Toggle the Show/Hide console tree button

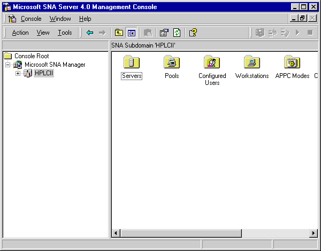point(131,33)
